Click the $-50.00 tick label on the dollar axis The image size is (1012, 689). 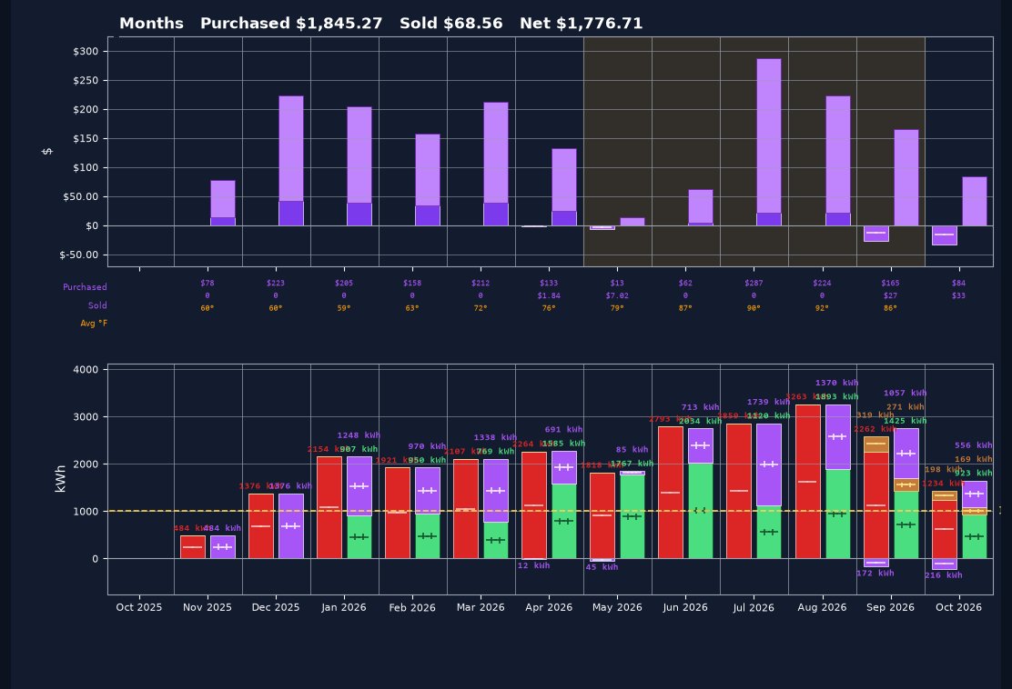[79, 255]
